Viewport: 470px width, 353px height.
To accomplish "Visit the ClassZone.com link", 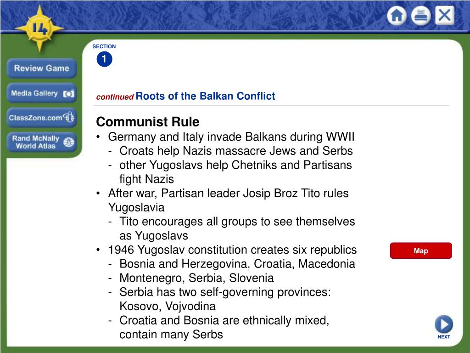I will tap(42, 117).
